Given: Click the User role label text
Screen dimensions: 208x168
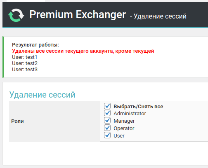Looking at the screenshot, I should point(119,136).
